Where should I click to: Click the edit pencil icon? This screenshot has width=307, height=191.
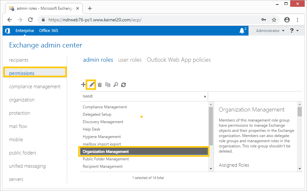[x=92, y=85]
